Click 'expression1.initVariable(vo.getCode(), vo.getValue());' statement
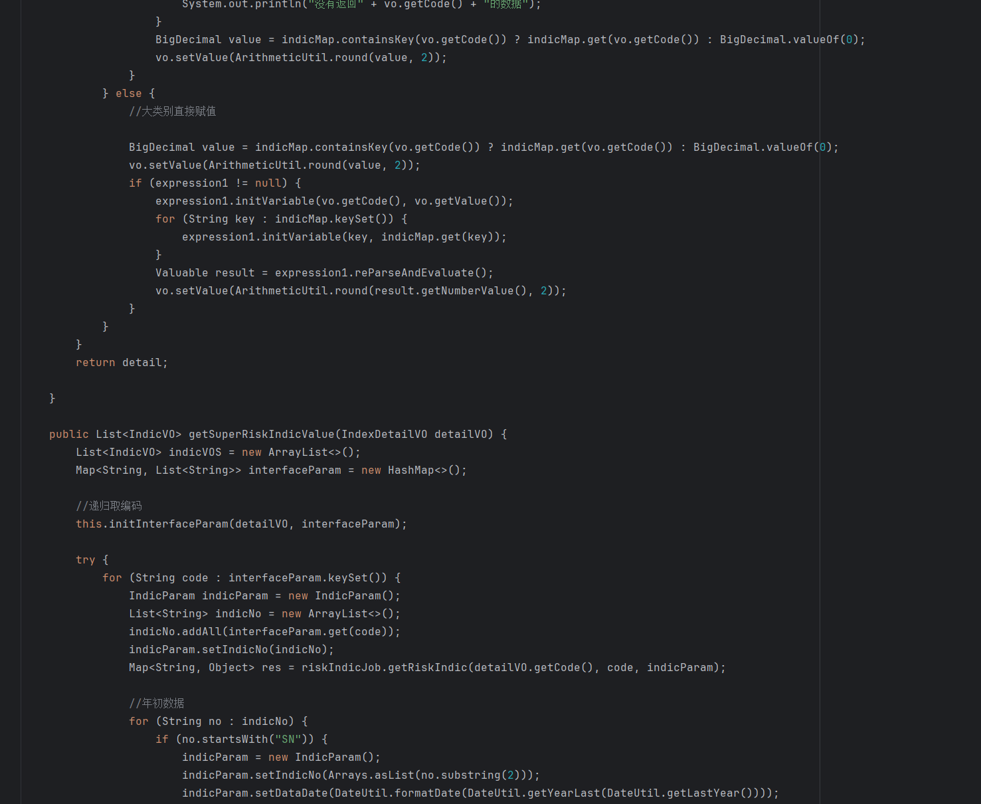Image resolution: width=981 pixels, height=804 pixels. tap(335, 201)
